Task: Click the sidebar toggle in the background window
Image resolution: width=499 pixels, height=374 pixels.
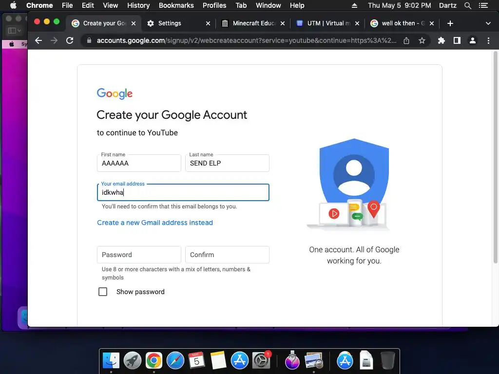Action: click(14, 31)
